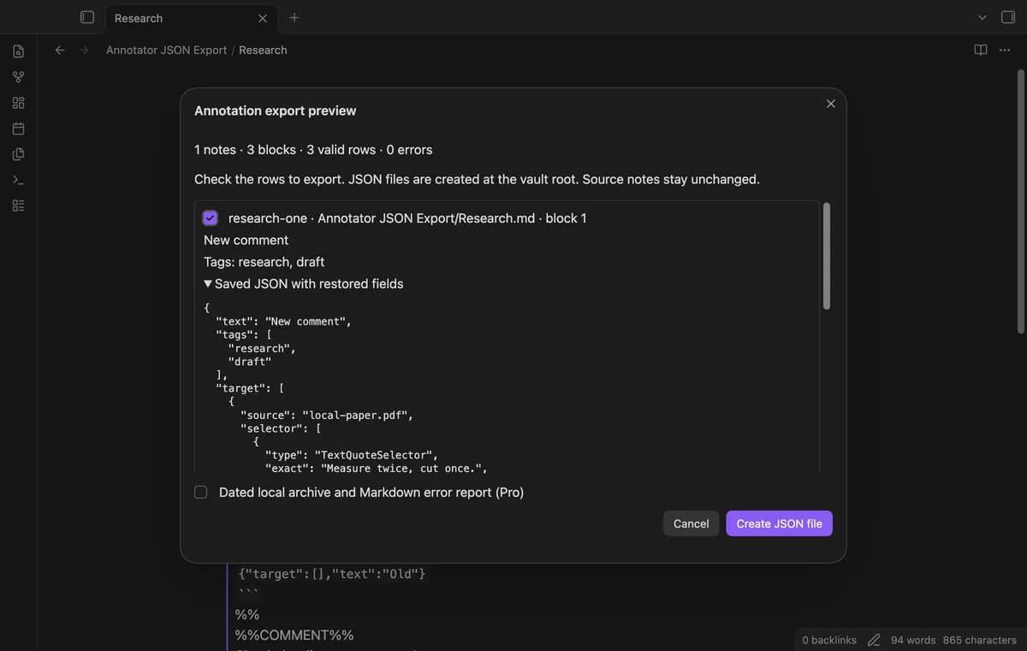Click Annotator JSON Export breadcrumb folder
Screen dimensions: 1027x651
click(166, 50)
